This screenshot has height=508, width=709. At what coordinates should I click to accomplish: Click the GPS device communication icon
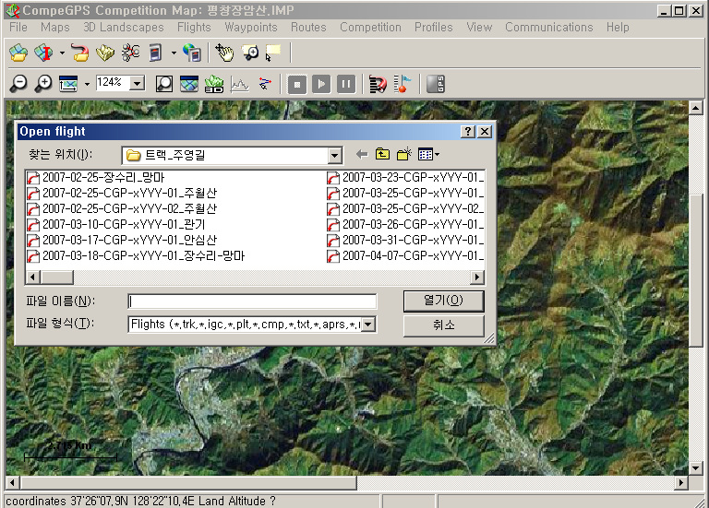[155, 53]
